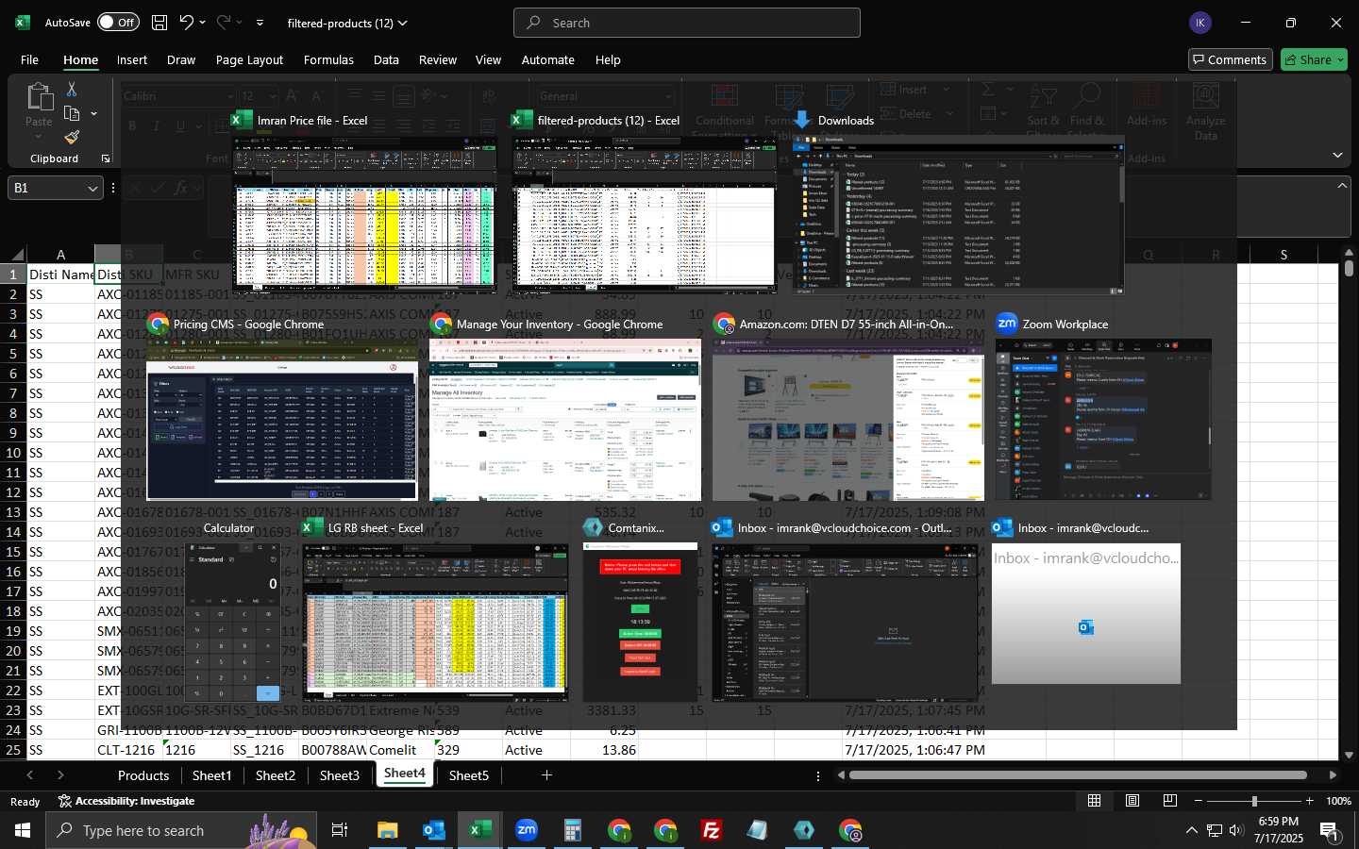Viewport: 1359px width, 849px height.
Task: Click the Comments button
Action: pyautogui.click(x=1229, y=59)
